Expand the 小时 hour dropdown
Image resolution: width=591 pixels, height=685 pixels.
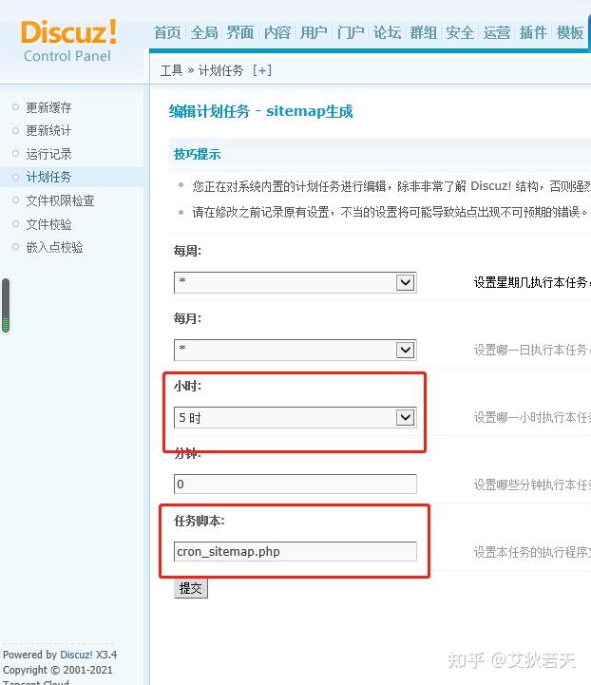tap(295, 417)
